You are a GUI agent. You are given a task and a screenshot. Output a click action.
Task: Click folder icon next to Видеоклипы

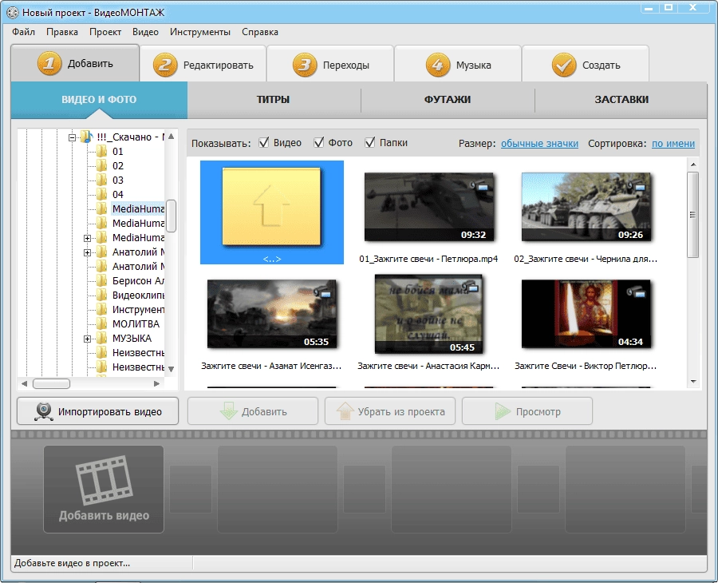101,295
